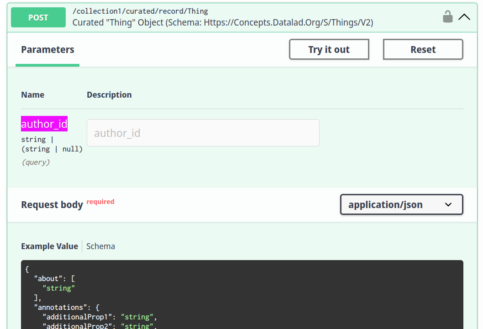Click the Reset button

[423, 49]
